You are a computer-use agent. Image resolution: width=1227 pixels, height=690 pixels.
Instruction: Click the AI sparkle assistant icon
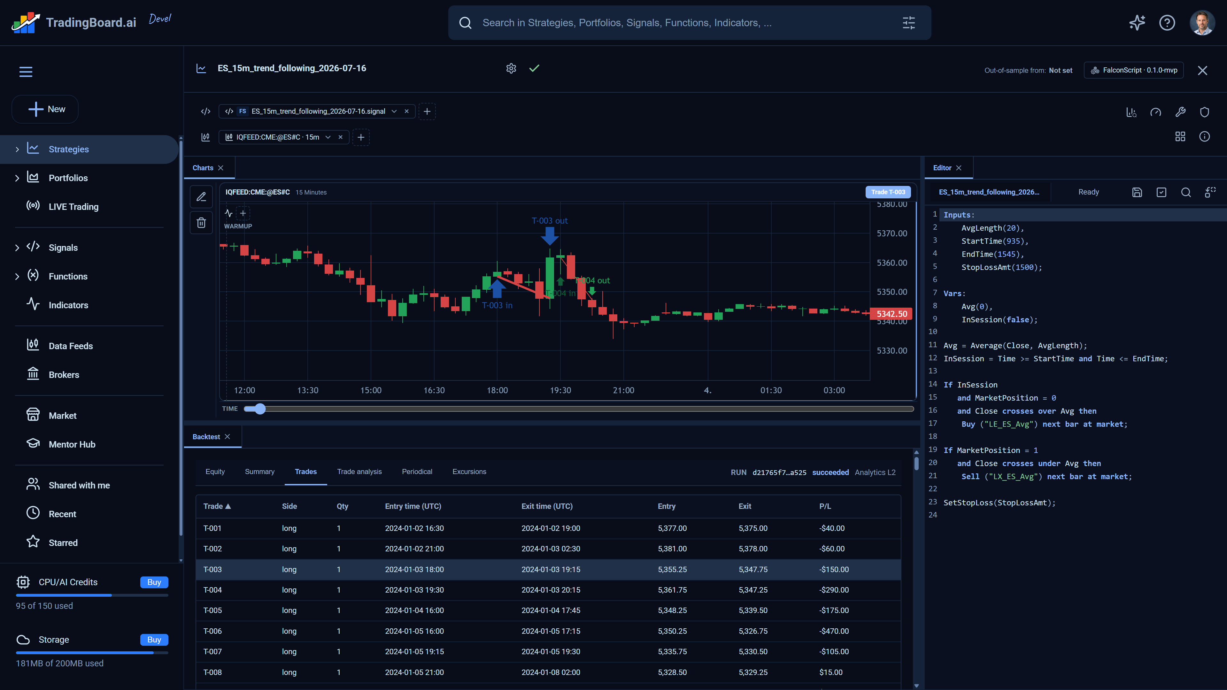tap(1137, 22)
